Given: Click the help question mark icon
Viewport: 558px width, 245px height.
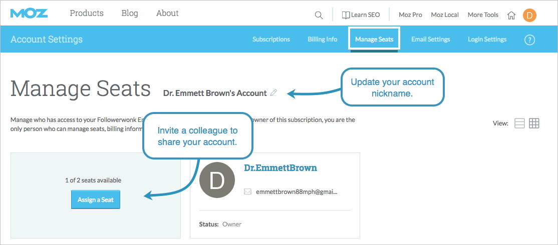Looking at the screenshot, I should (x=529, y=40).
